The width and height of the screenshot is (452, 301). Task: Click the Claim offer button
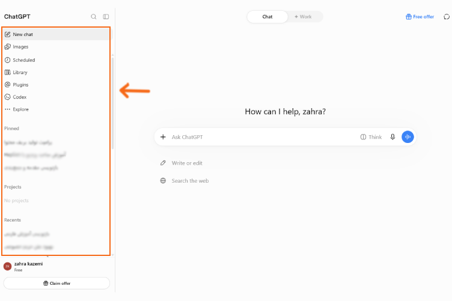[56, 283]
